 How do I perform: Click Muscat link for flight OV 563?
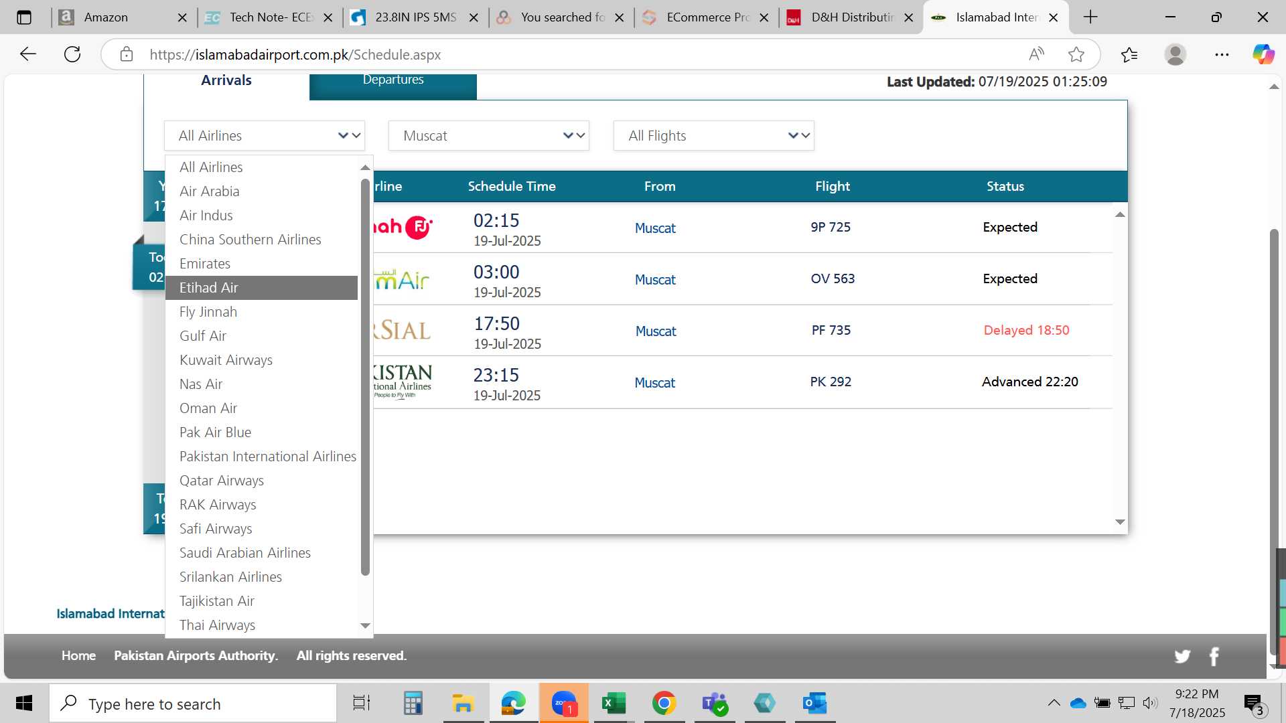655,280
